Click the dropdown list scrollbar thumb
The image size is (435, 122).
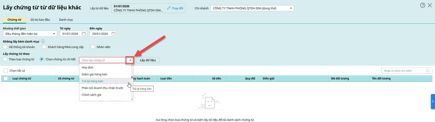tap(132, 77)
